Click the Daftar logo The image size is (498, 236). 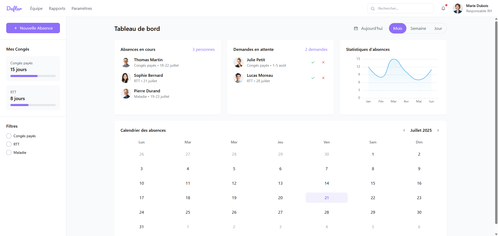coord(14,8)
